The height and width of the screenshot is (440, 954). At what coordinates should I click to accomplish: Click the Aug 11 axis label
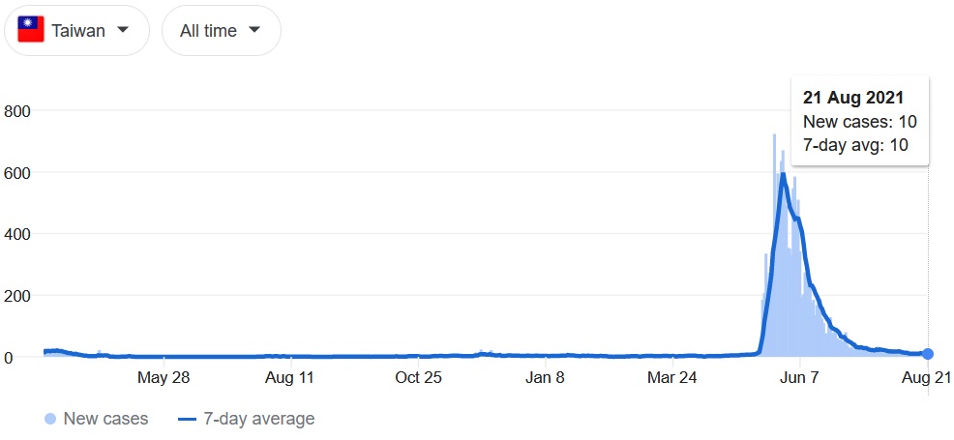pyautogui.click(x=289, y=378)
